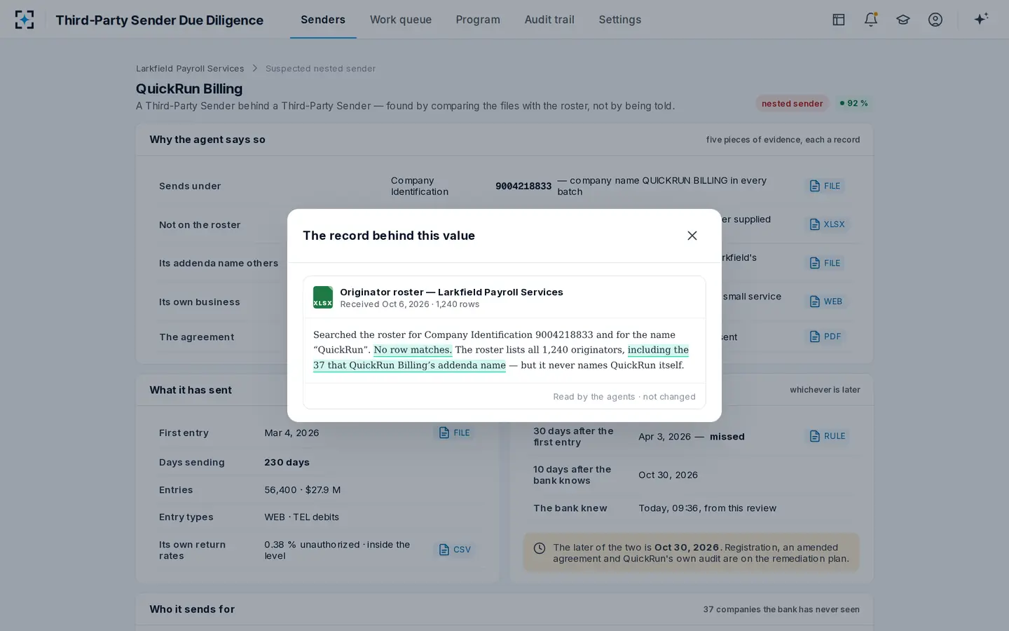Click the XLSX file icon in dialog

323,297
